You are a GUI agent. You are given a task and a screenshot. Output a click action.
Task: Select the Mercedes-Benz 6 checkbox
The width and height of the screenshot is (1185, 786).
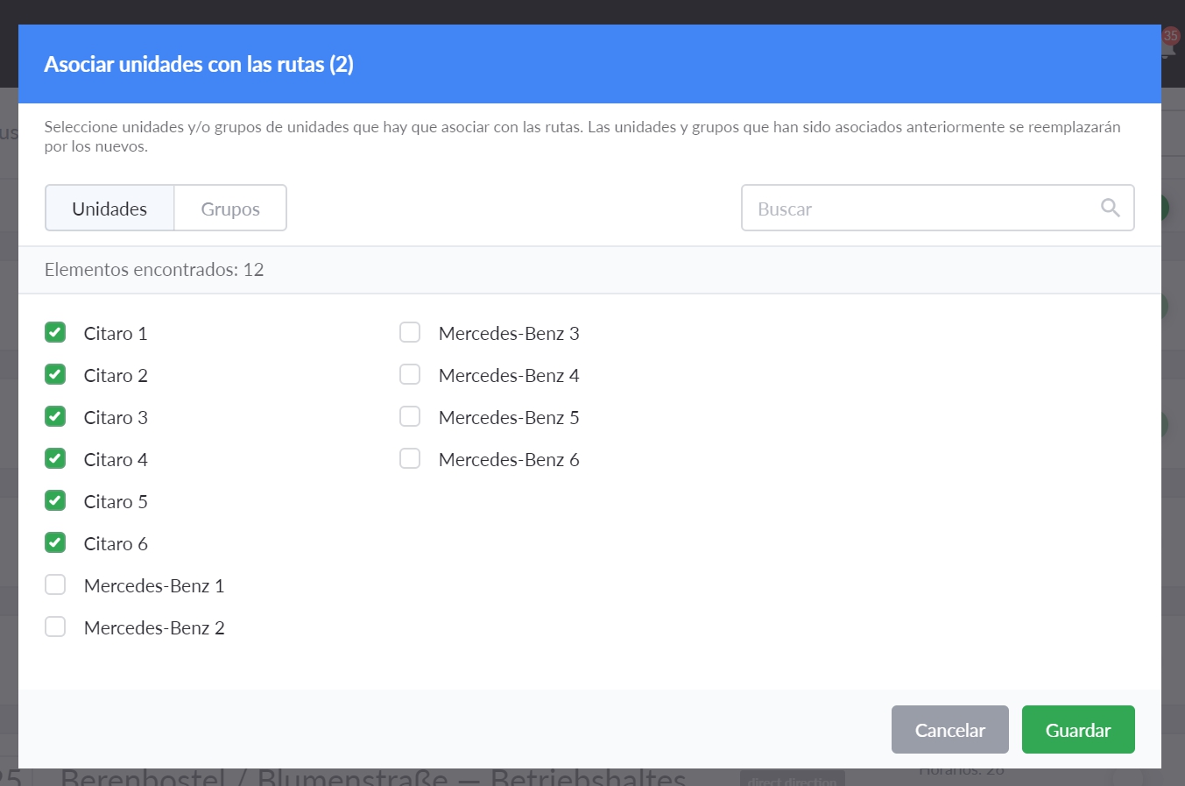pyautogui.click(x=410, y=459)
